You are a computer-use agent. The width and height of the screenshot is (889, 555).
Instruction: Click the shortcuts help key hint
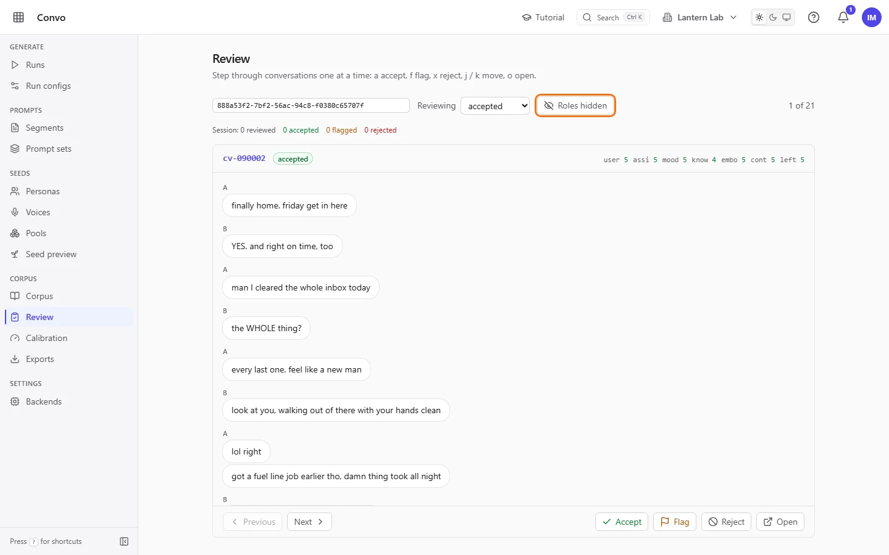(x=34, y=541)
